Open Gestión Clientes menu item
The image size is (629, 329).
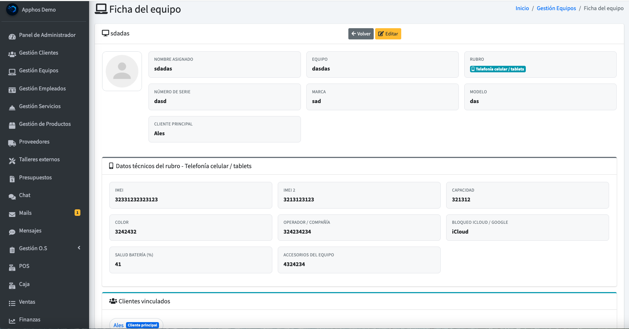point(44,53)
